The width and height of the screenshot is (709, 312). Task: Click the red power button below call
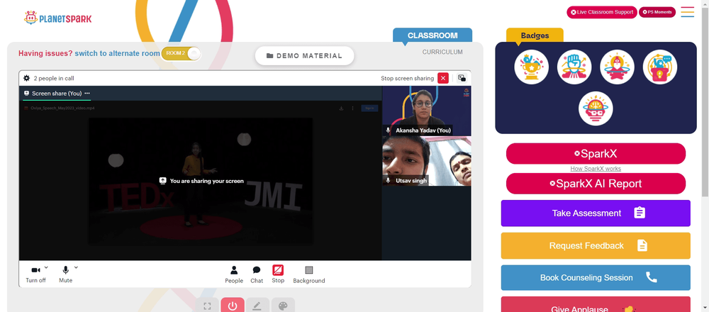click(x=233, y=306)
